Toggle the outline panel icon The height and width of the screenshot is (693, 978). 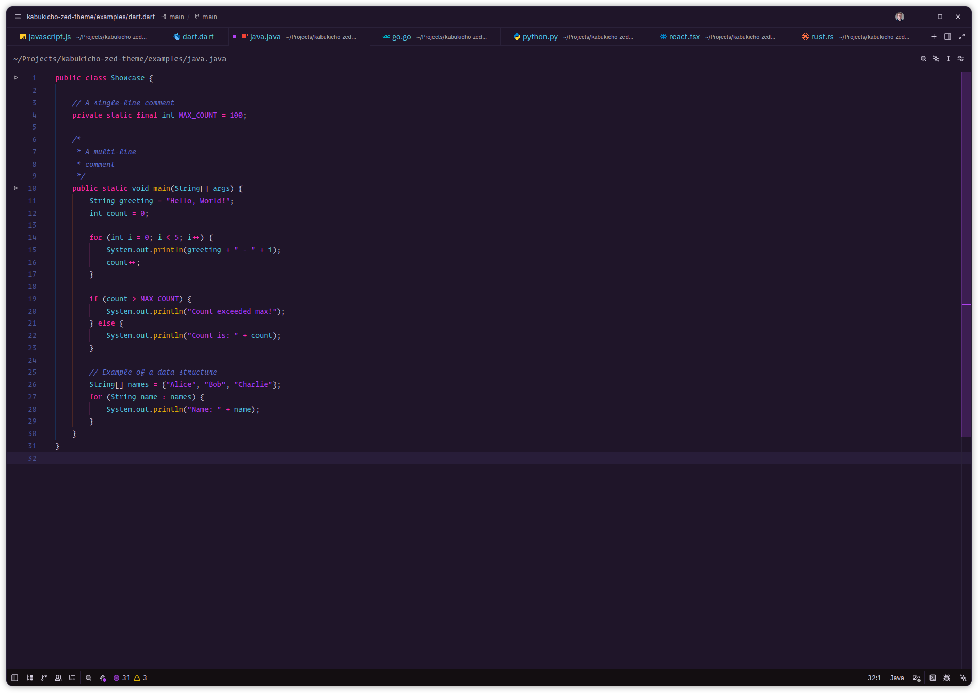click(x=72, y=678)
